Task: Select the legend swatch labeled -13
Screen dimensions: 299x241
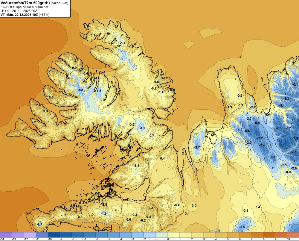Action: point(18,235)
